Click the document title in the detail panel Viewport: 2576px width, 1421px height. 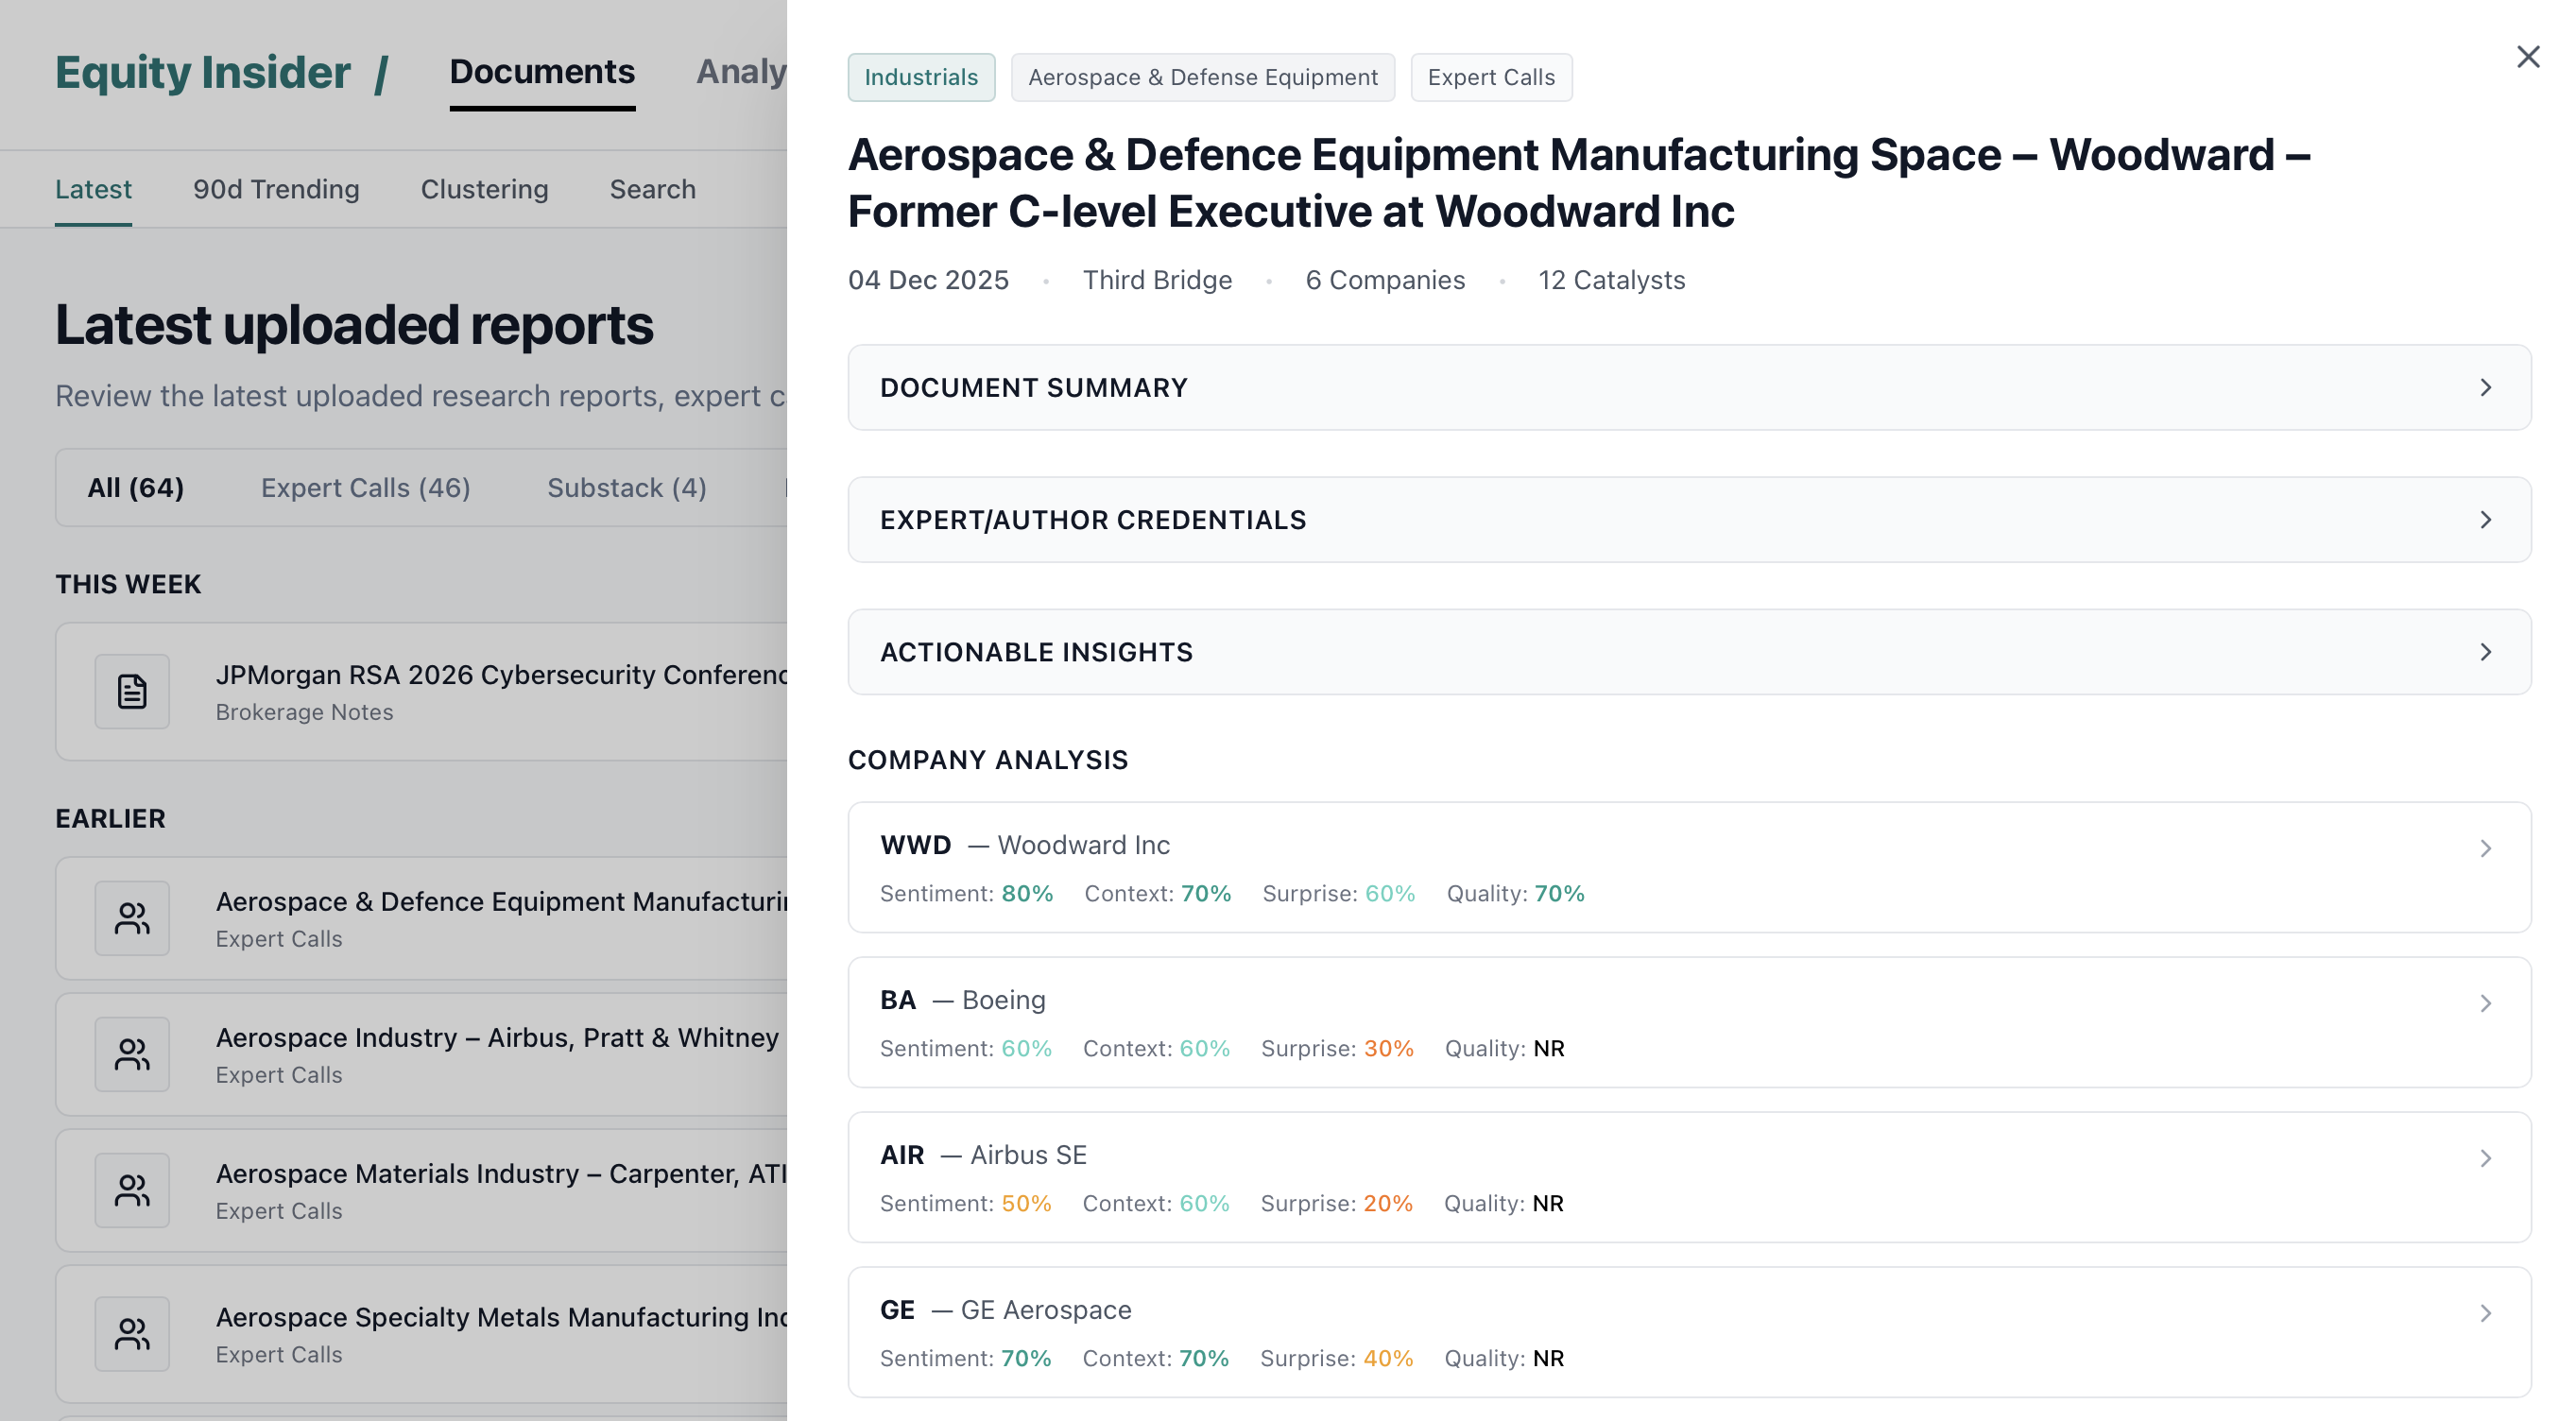tap(1579, 183)
